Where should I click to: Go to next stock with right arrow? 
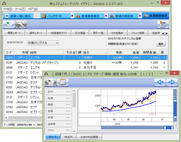(172, 82)
